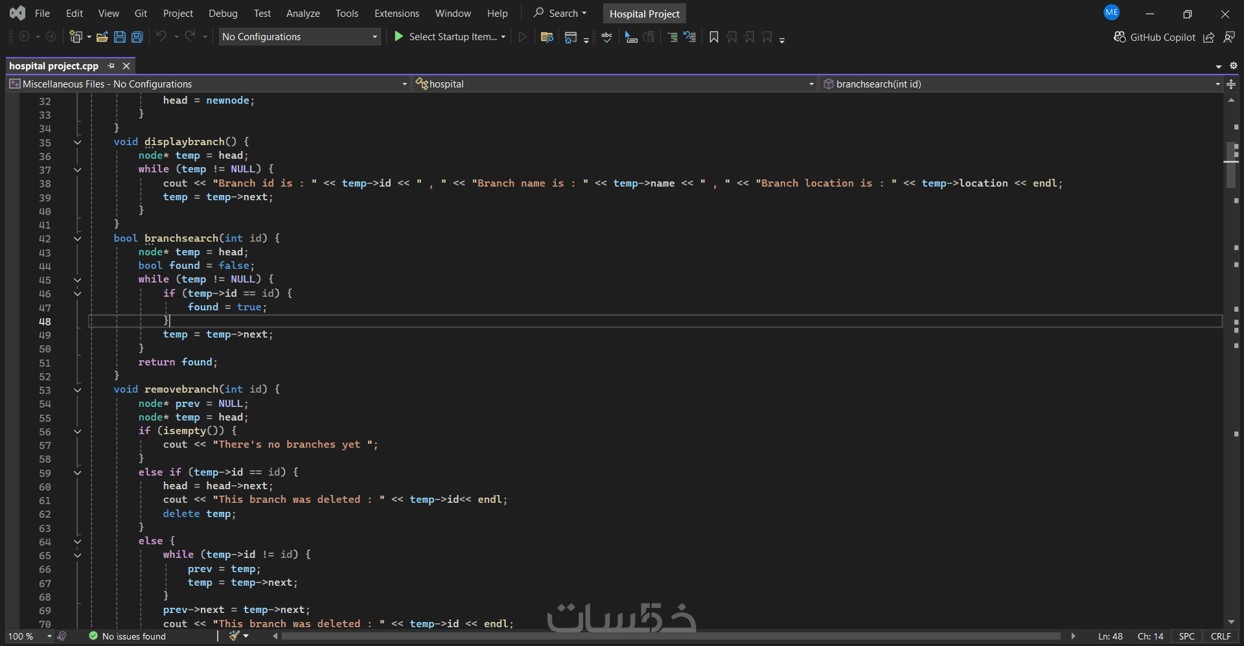Image resolution: width=1244 pixels, height=646 pixels.
Task: Click the SPC indentation indicator
Action: pos(1187,636)
